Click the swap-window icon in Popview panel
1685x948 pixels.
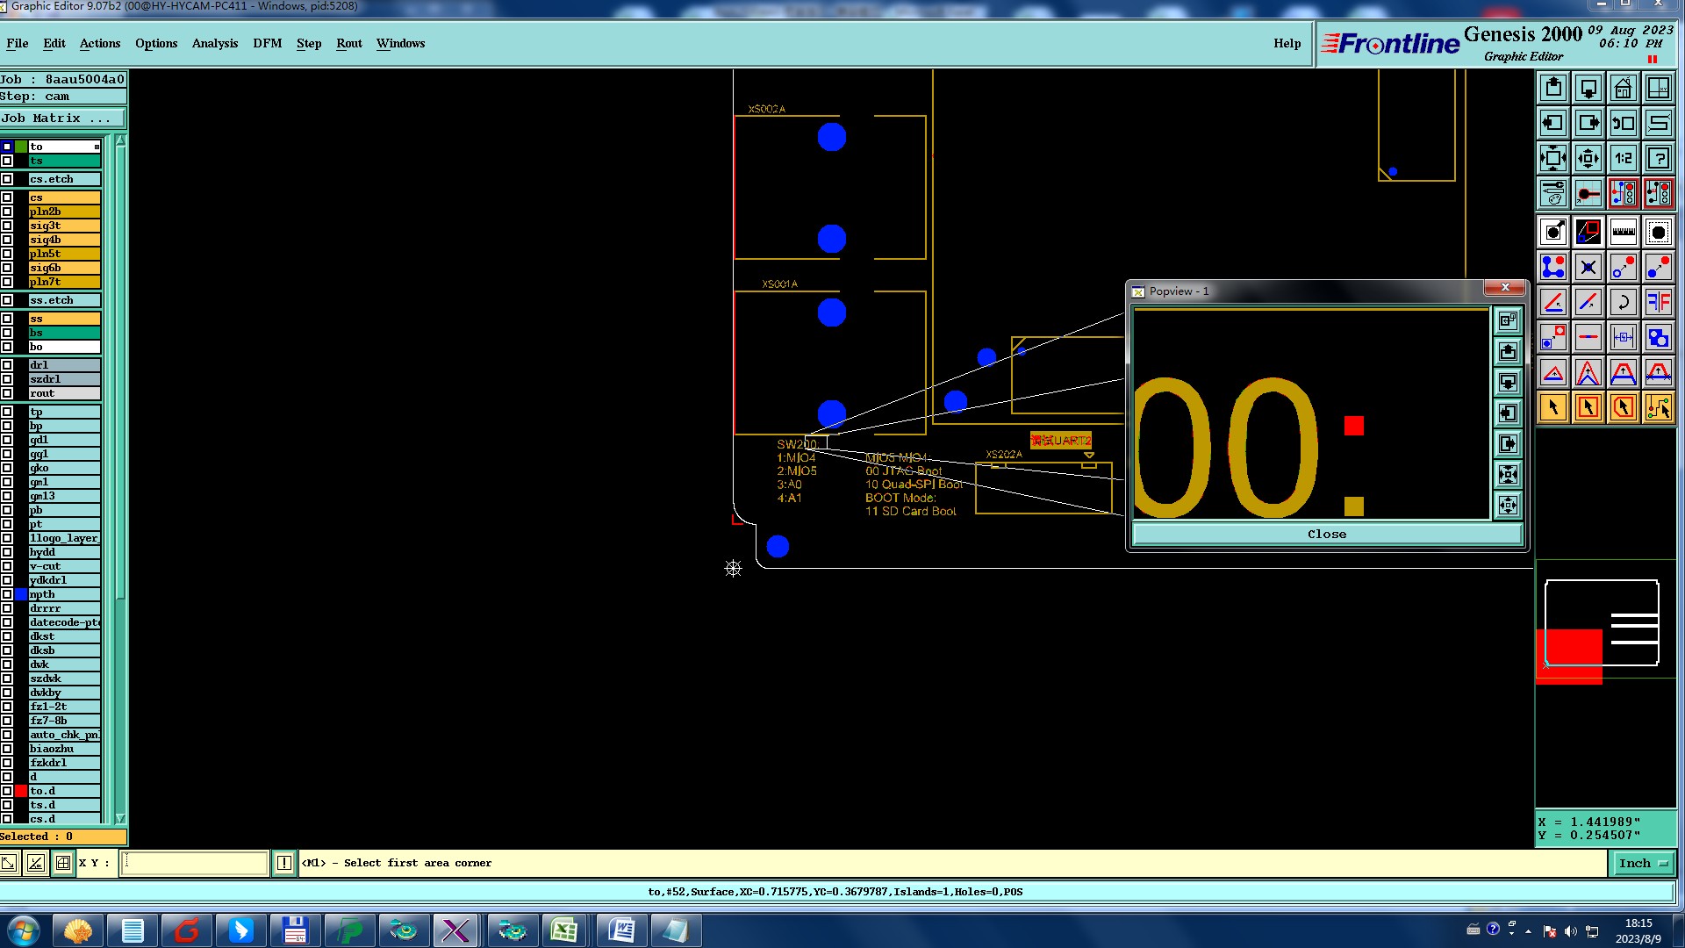click(x=1508, y=321)
